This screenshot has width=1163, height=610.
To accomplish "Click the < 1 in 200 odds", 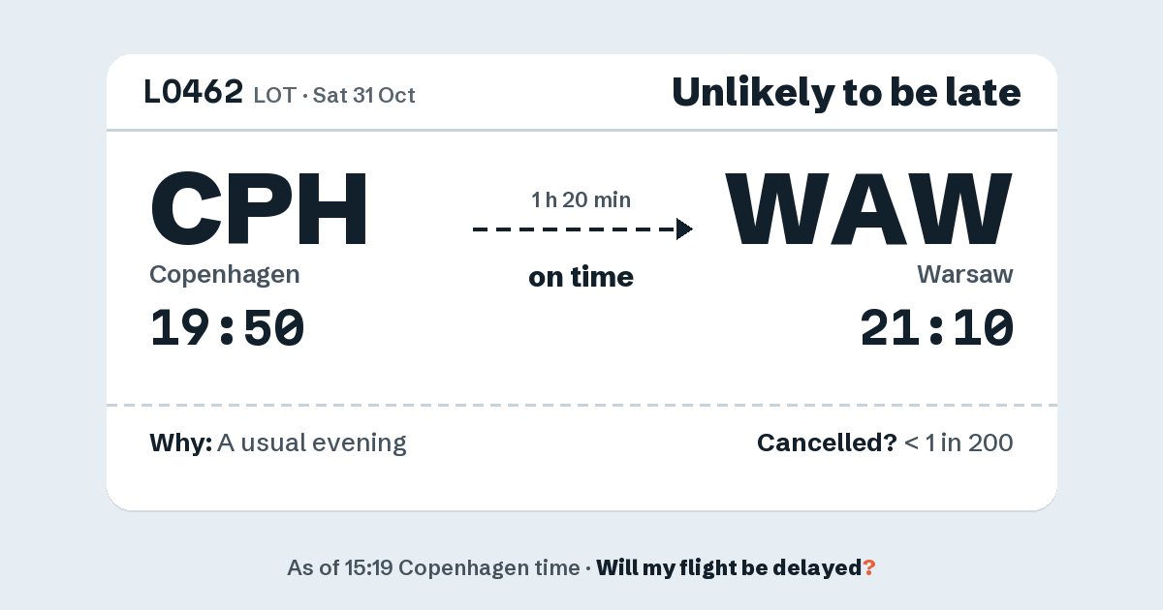I will [x=959, y=443].
